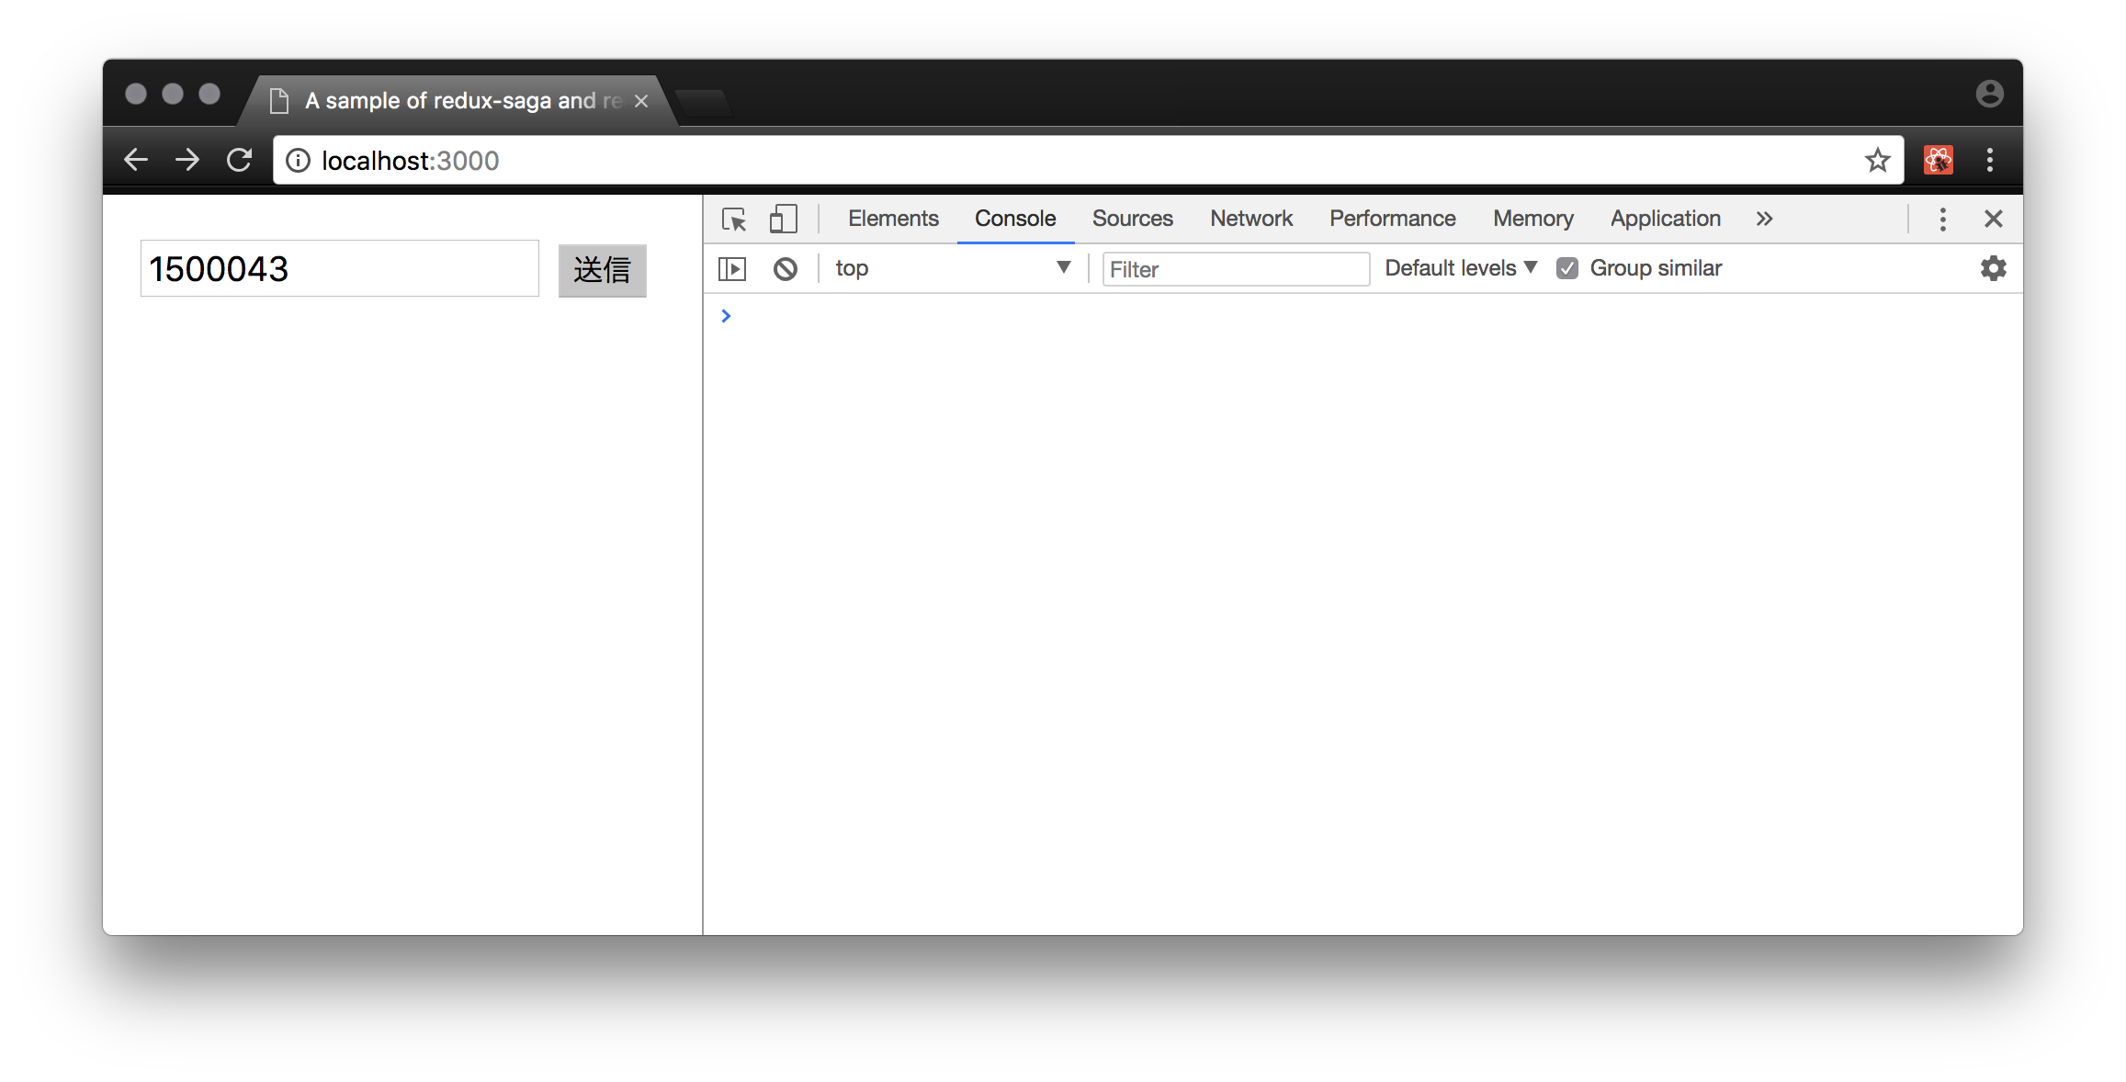Screen dimensions: 2126x1082
Task: Click the pause script execution icon
Action: (731, 267)
